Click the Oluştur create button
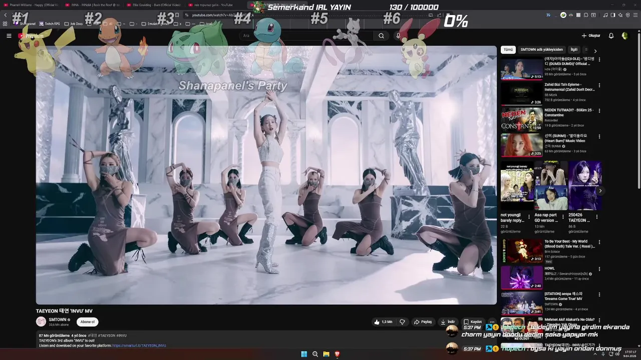Screen dimensions: 641x360 [591, 36]
